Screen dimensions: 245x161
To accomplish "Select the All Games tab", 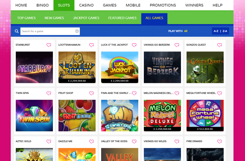I will pyautogui.click(x=154, y=19).
